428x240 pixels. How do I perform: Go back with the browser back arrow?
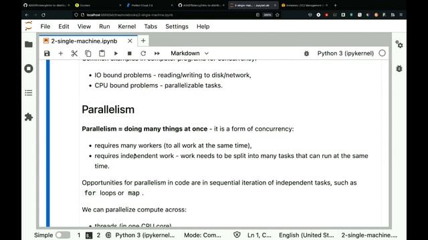tap(27, 15)
